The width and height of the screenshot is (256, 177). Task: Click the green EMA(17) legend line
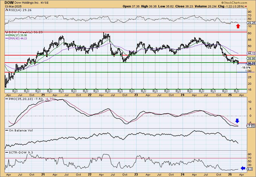point(7,35)
